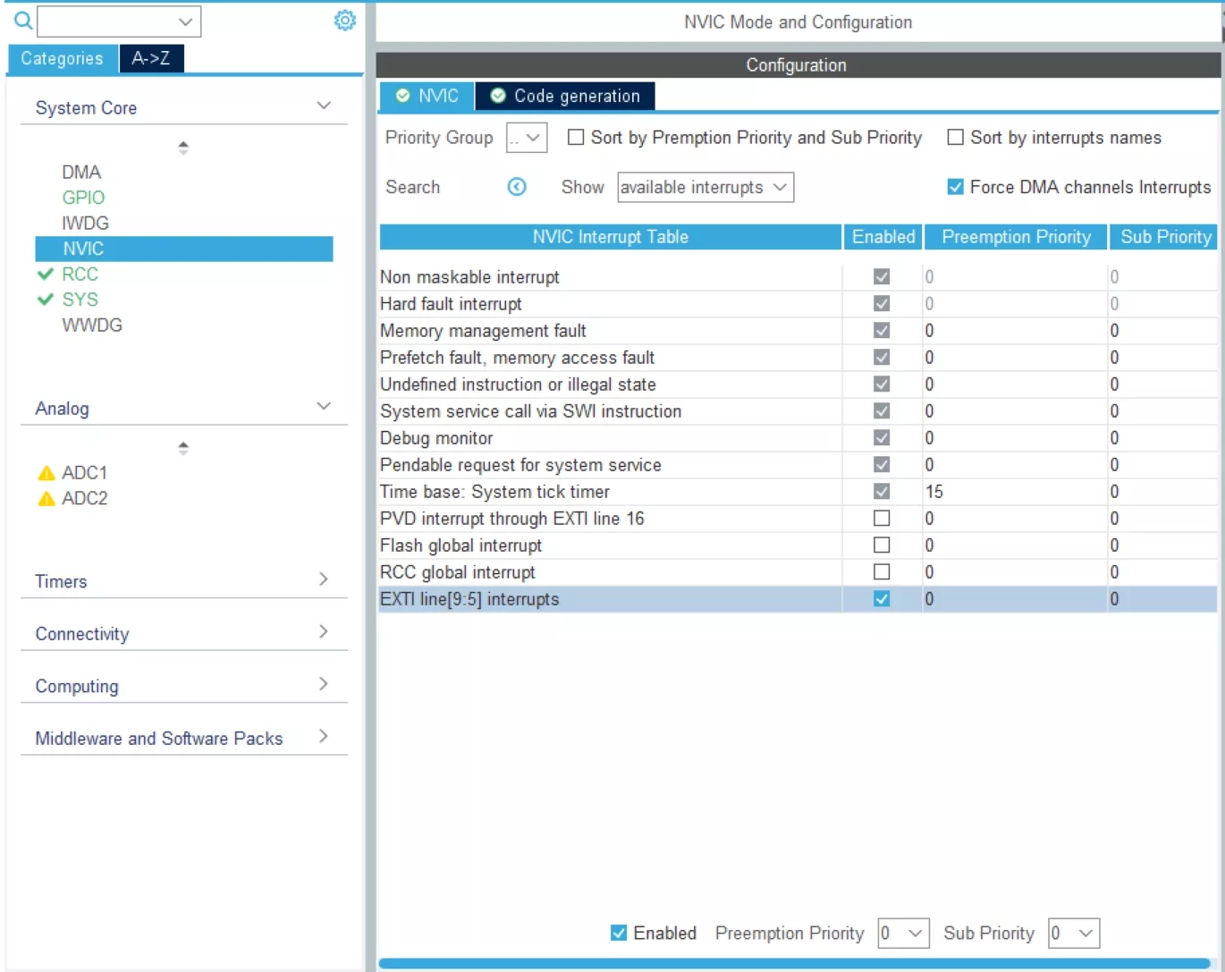The image size is (1225, 972).
Task: Open the bottom Preemption Priority dropdown
Action: tap(903, 934)
